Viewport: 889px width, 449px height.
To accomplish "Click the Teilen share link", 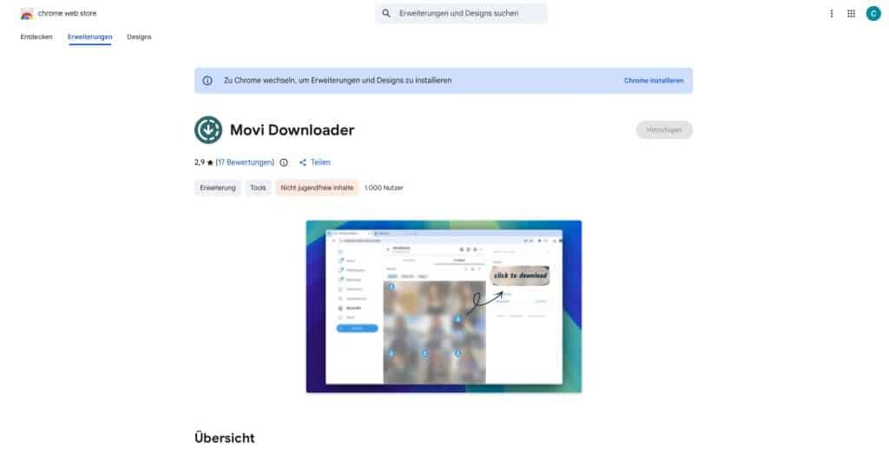I will coord(320,162).
